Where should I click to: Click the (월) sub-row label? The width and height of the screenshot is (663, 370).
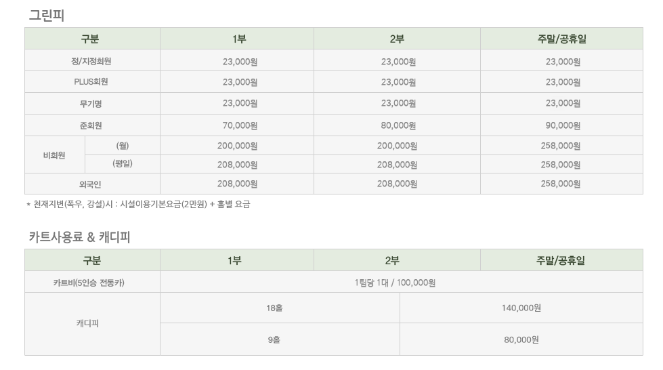pyautogui.click(x=122, y=145)
